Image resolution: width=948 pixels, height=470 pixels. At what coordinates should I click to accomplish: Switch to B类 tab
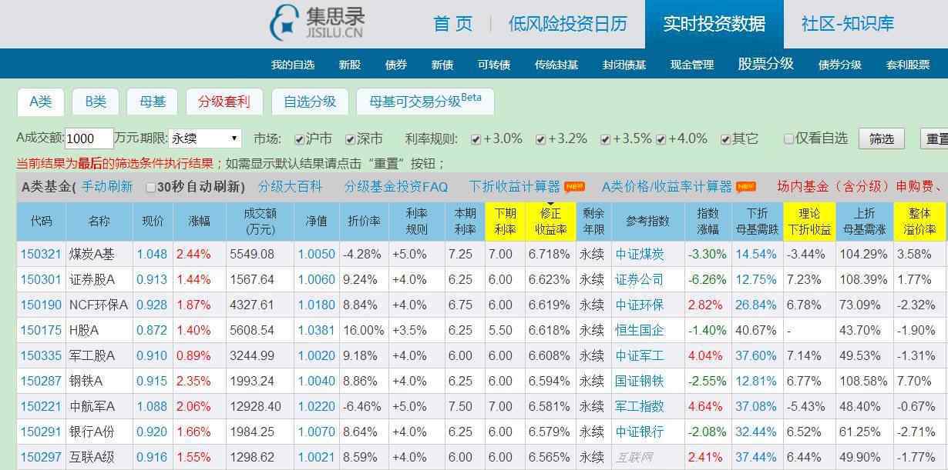pyautogui.click(x=96, y=102)
